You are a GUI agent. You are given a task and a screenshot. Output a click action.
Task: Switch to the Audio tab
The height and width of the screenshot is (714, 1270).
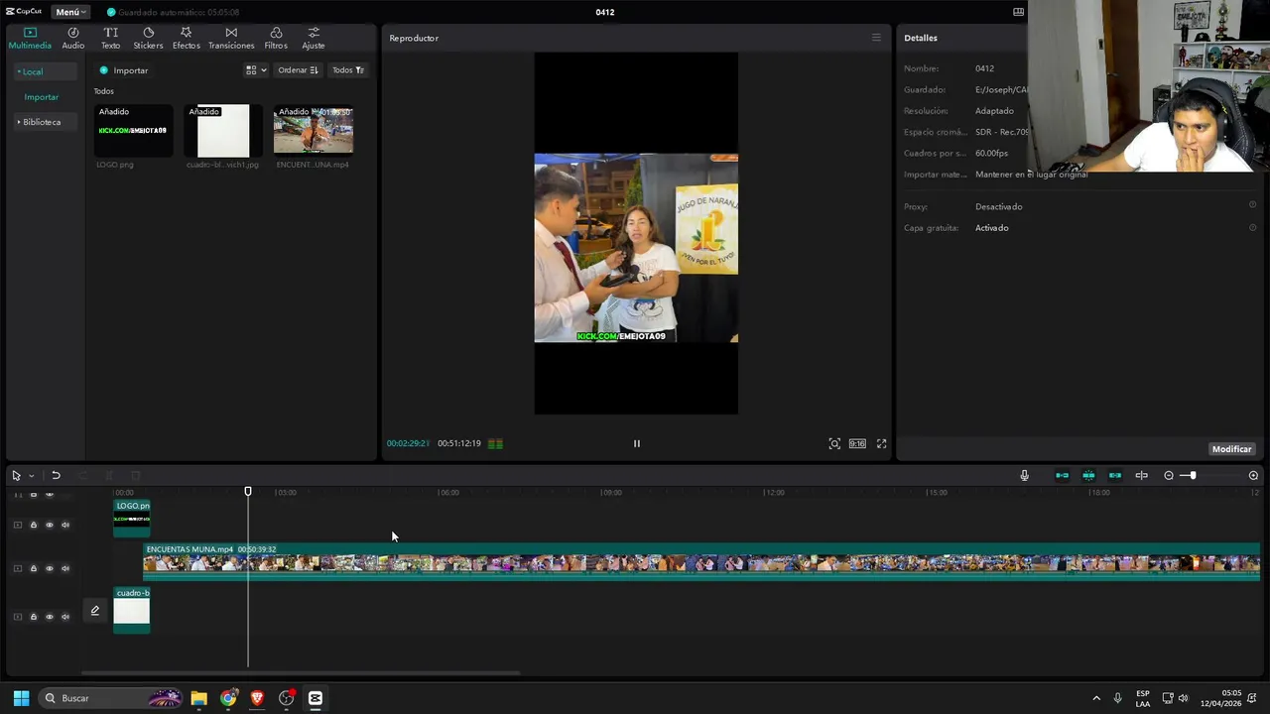(x=73, y=38)
